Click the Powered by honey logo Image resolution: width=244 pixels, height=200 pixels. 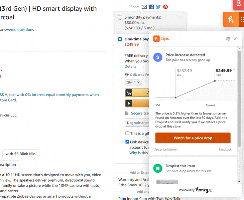tap(202, 190)
